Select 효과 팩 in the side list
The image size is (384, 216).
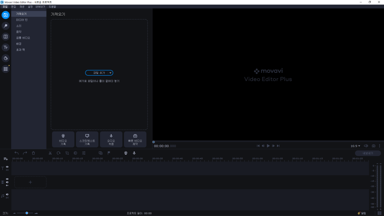tap(29, 50)
